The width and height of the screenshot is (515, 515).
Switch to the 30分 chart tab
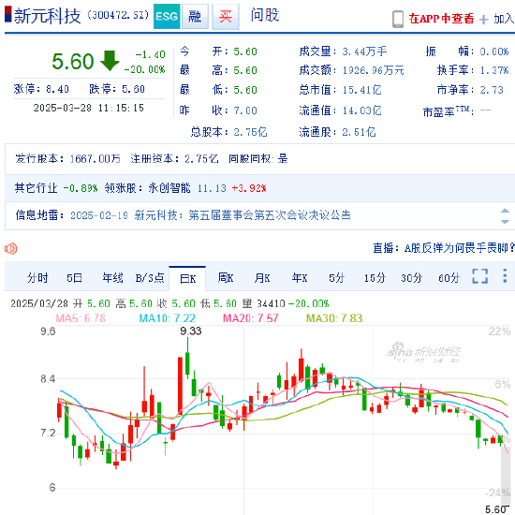pos(411,278)
